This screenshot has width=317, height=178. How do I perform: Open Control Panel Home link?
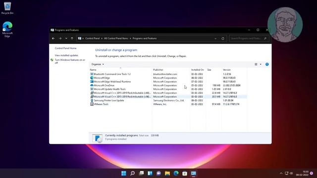(65, 48)
